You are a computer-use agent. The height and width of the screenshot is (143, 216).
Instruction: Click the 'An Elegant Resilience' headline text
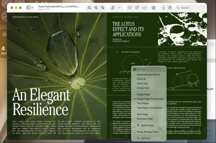[x=41, y=102]
